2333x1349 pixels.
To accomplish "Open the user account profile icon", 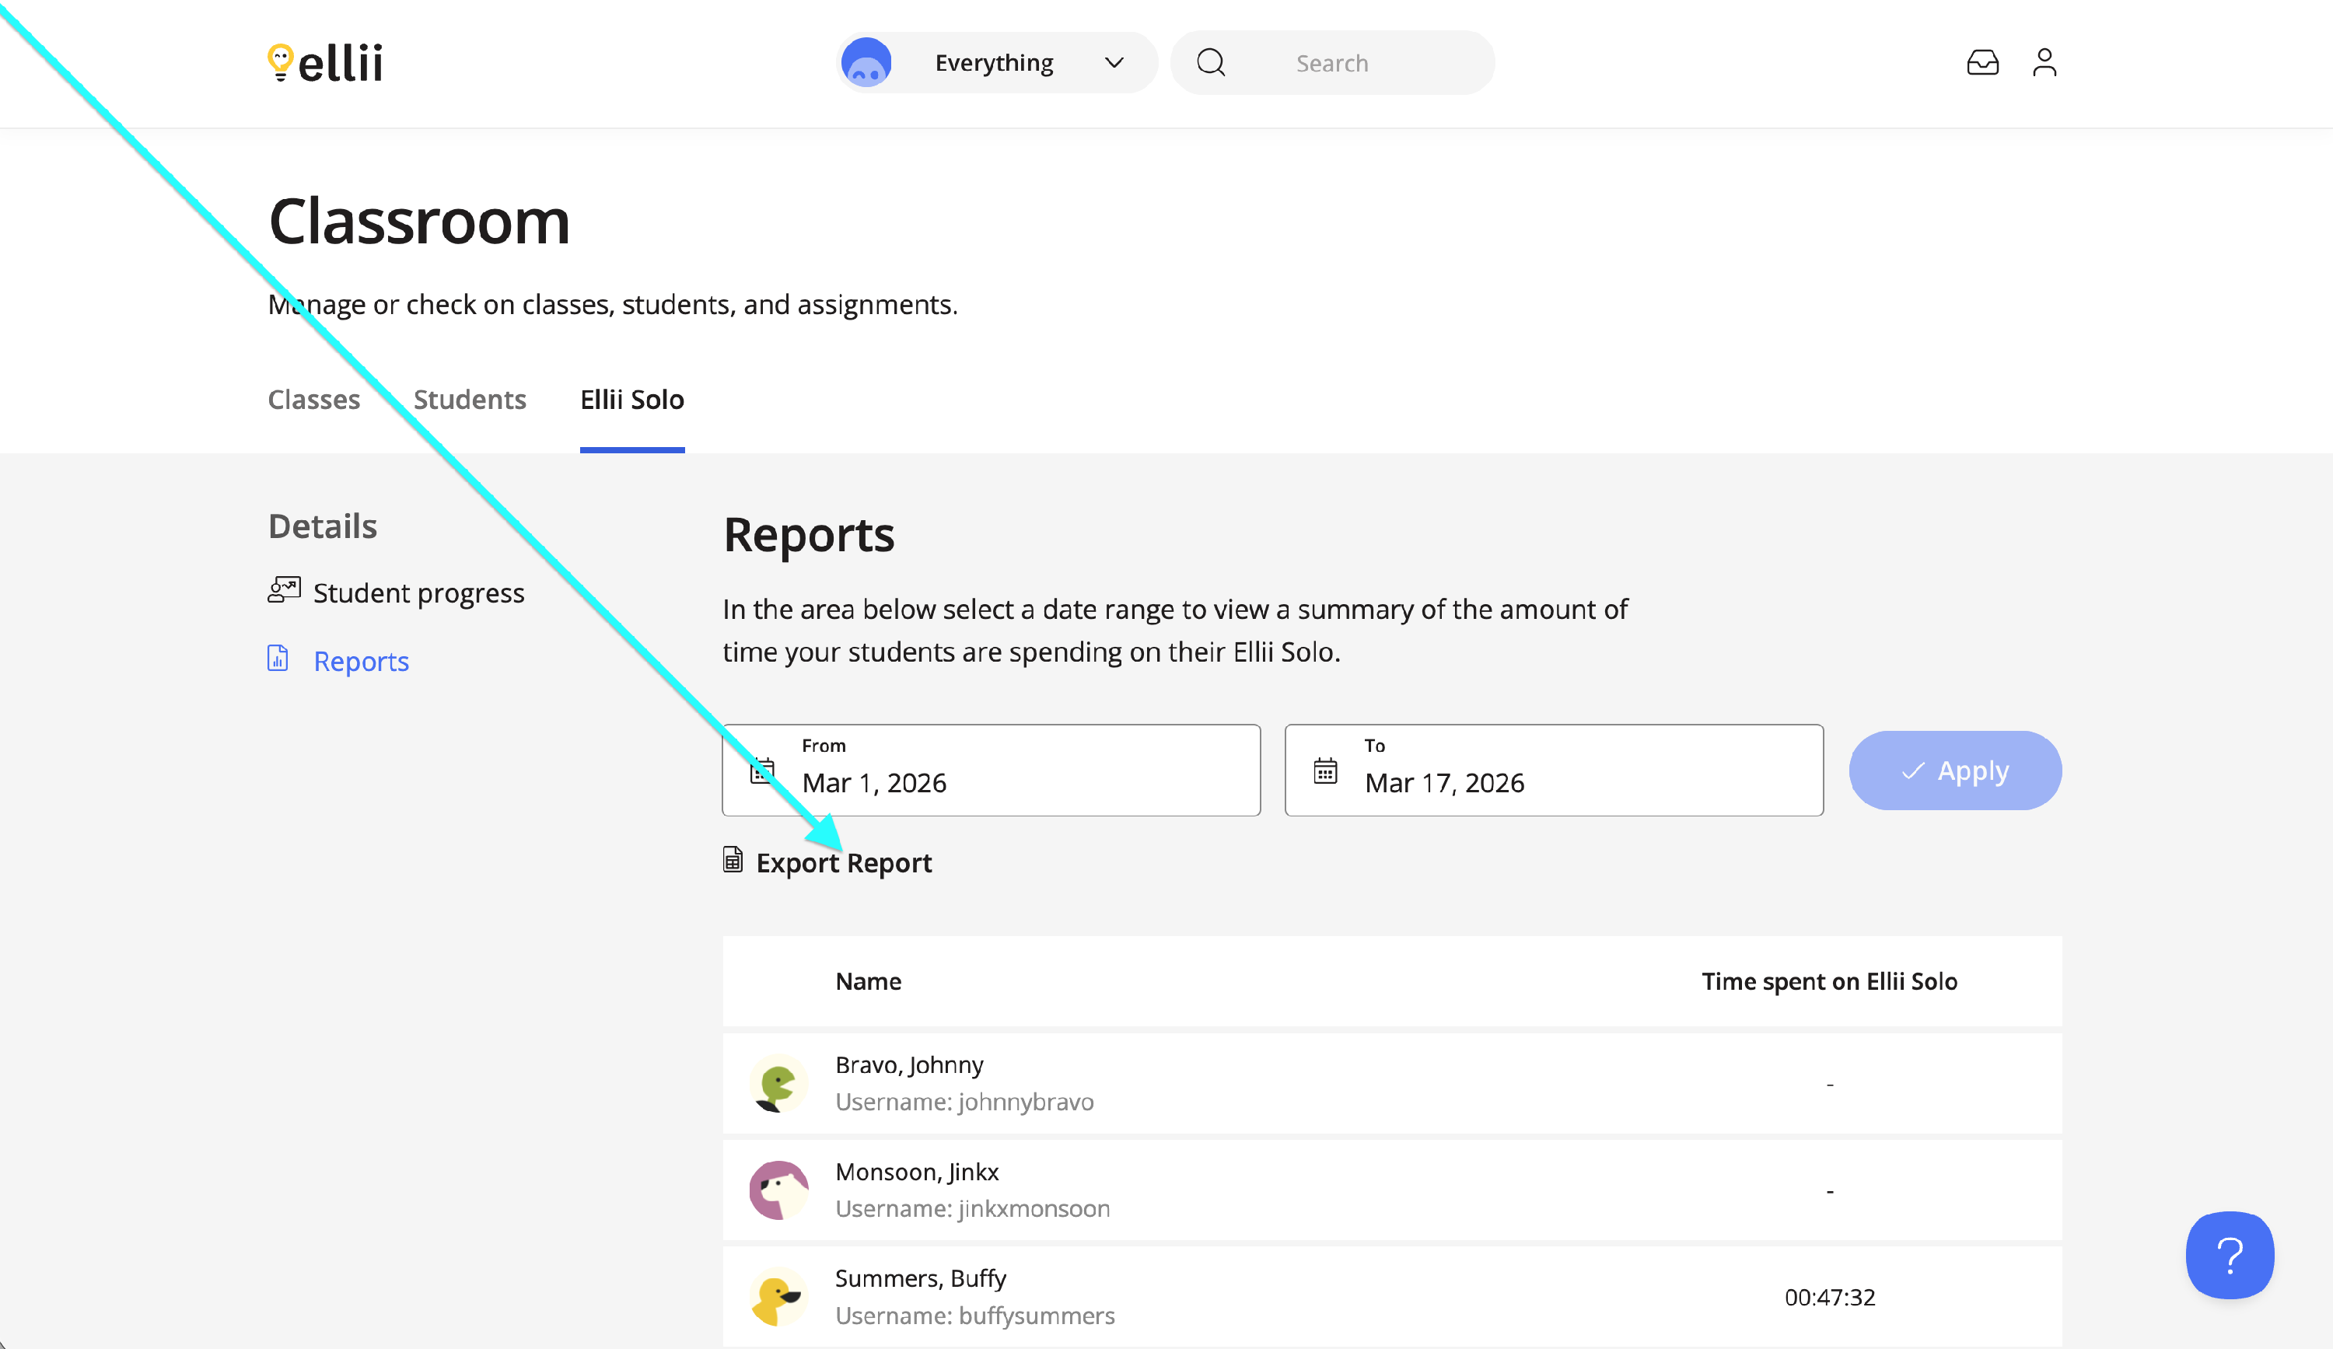I will [2044, 63].
